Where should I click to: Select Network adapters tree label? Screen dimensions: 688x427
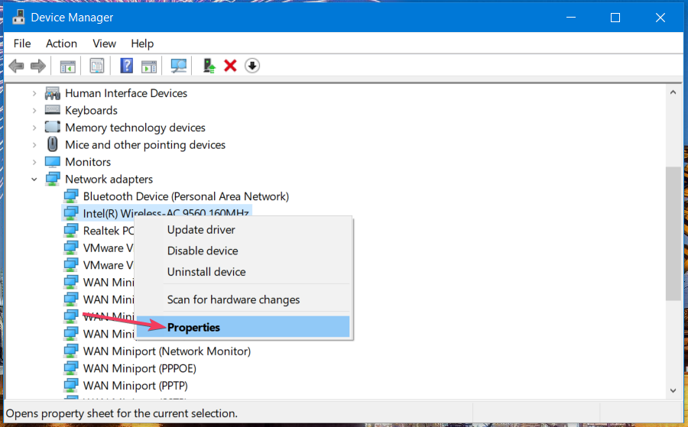click(x=109, y=179)
